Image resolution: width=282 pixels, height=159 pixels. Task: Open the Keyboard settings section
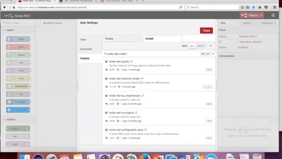[x=90, y=49]
